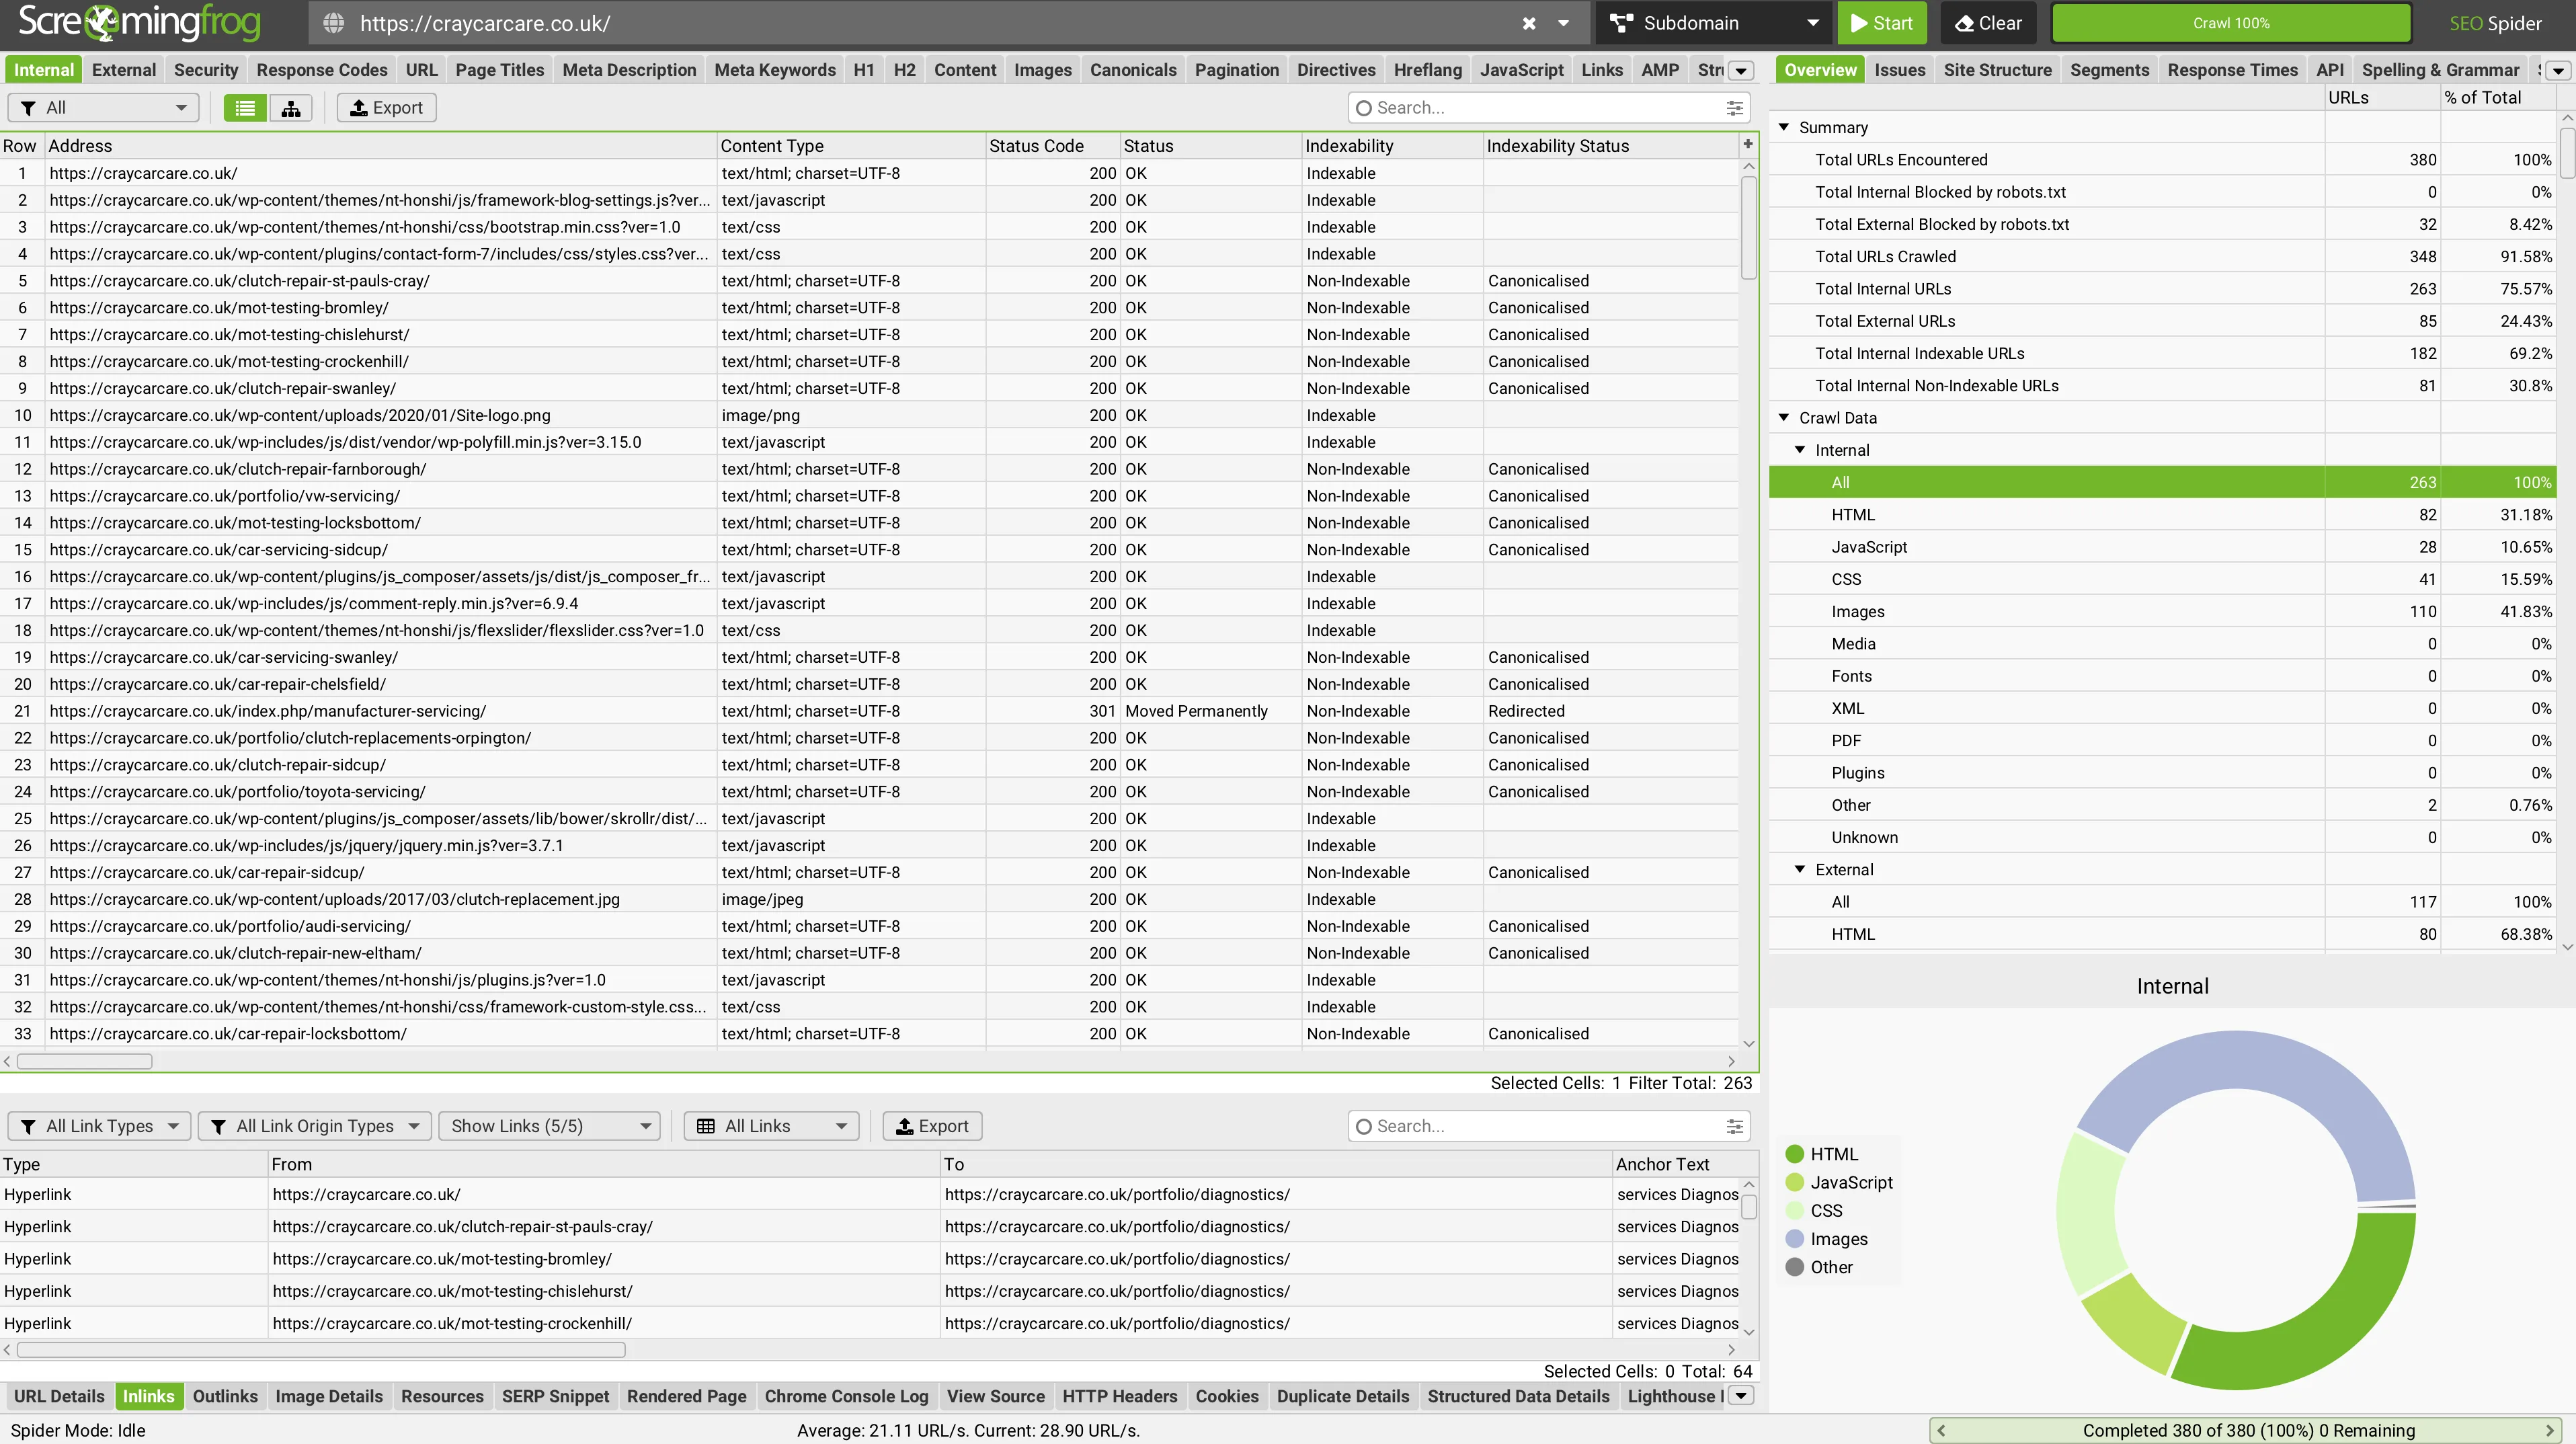Click the Clear button
This screenshot has height=1444, width=2576.
[1988, 23]
